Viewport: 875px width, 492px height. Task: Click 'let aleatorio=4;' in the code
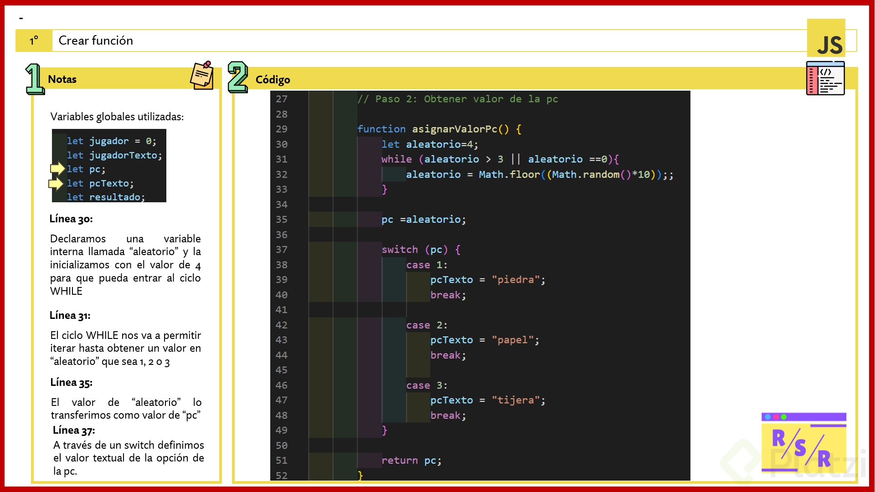[x=430, y=144]
